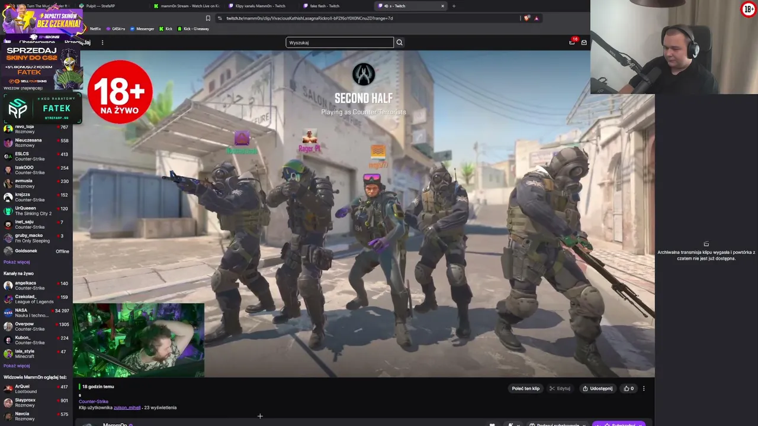
Task: Like the clip with thumbs-up button
Action: coord(629,389)
